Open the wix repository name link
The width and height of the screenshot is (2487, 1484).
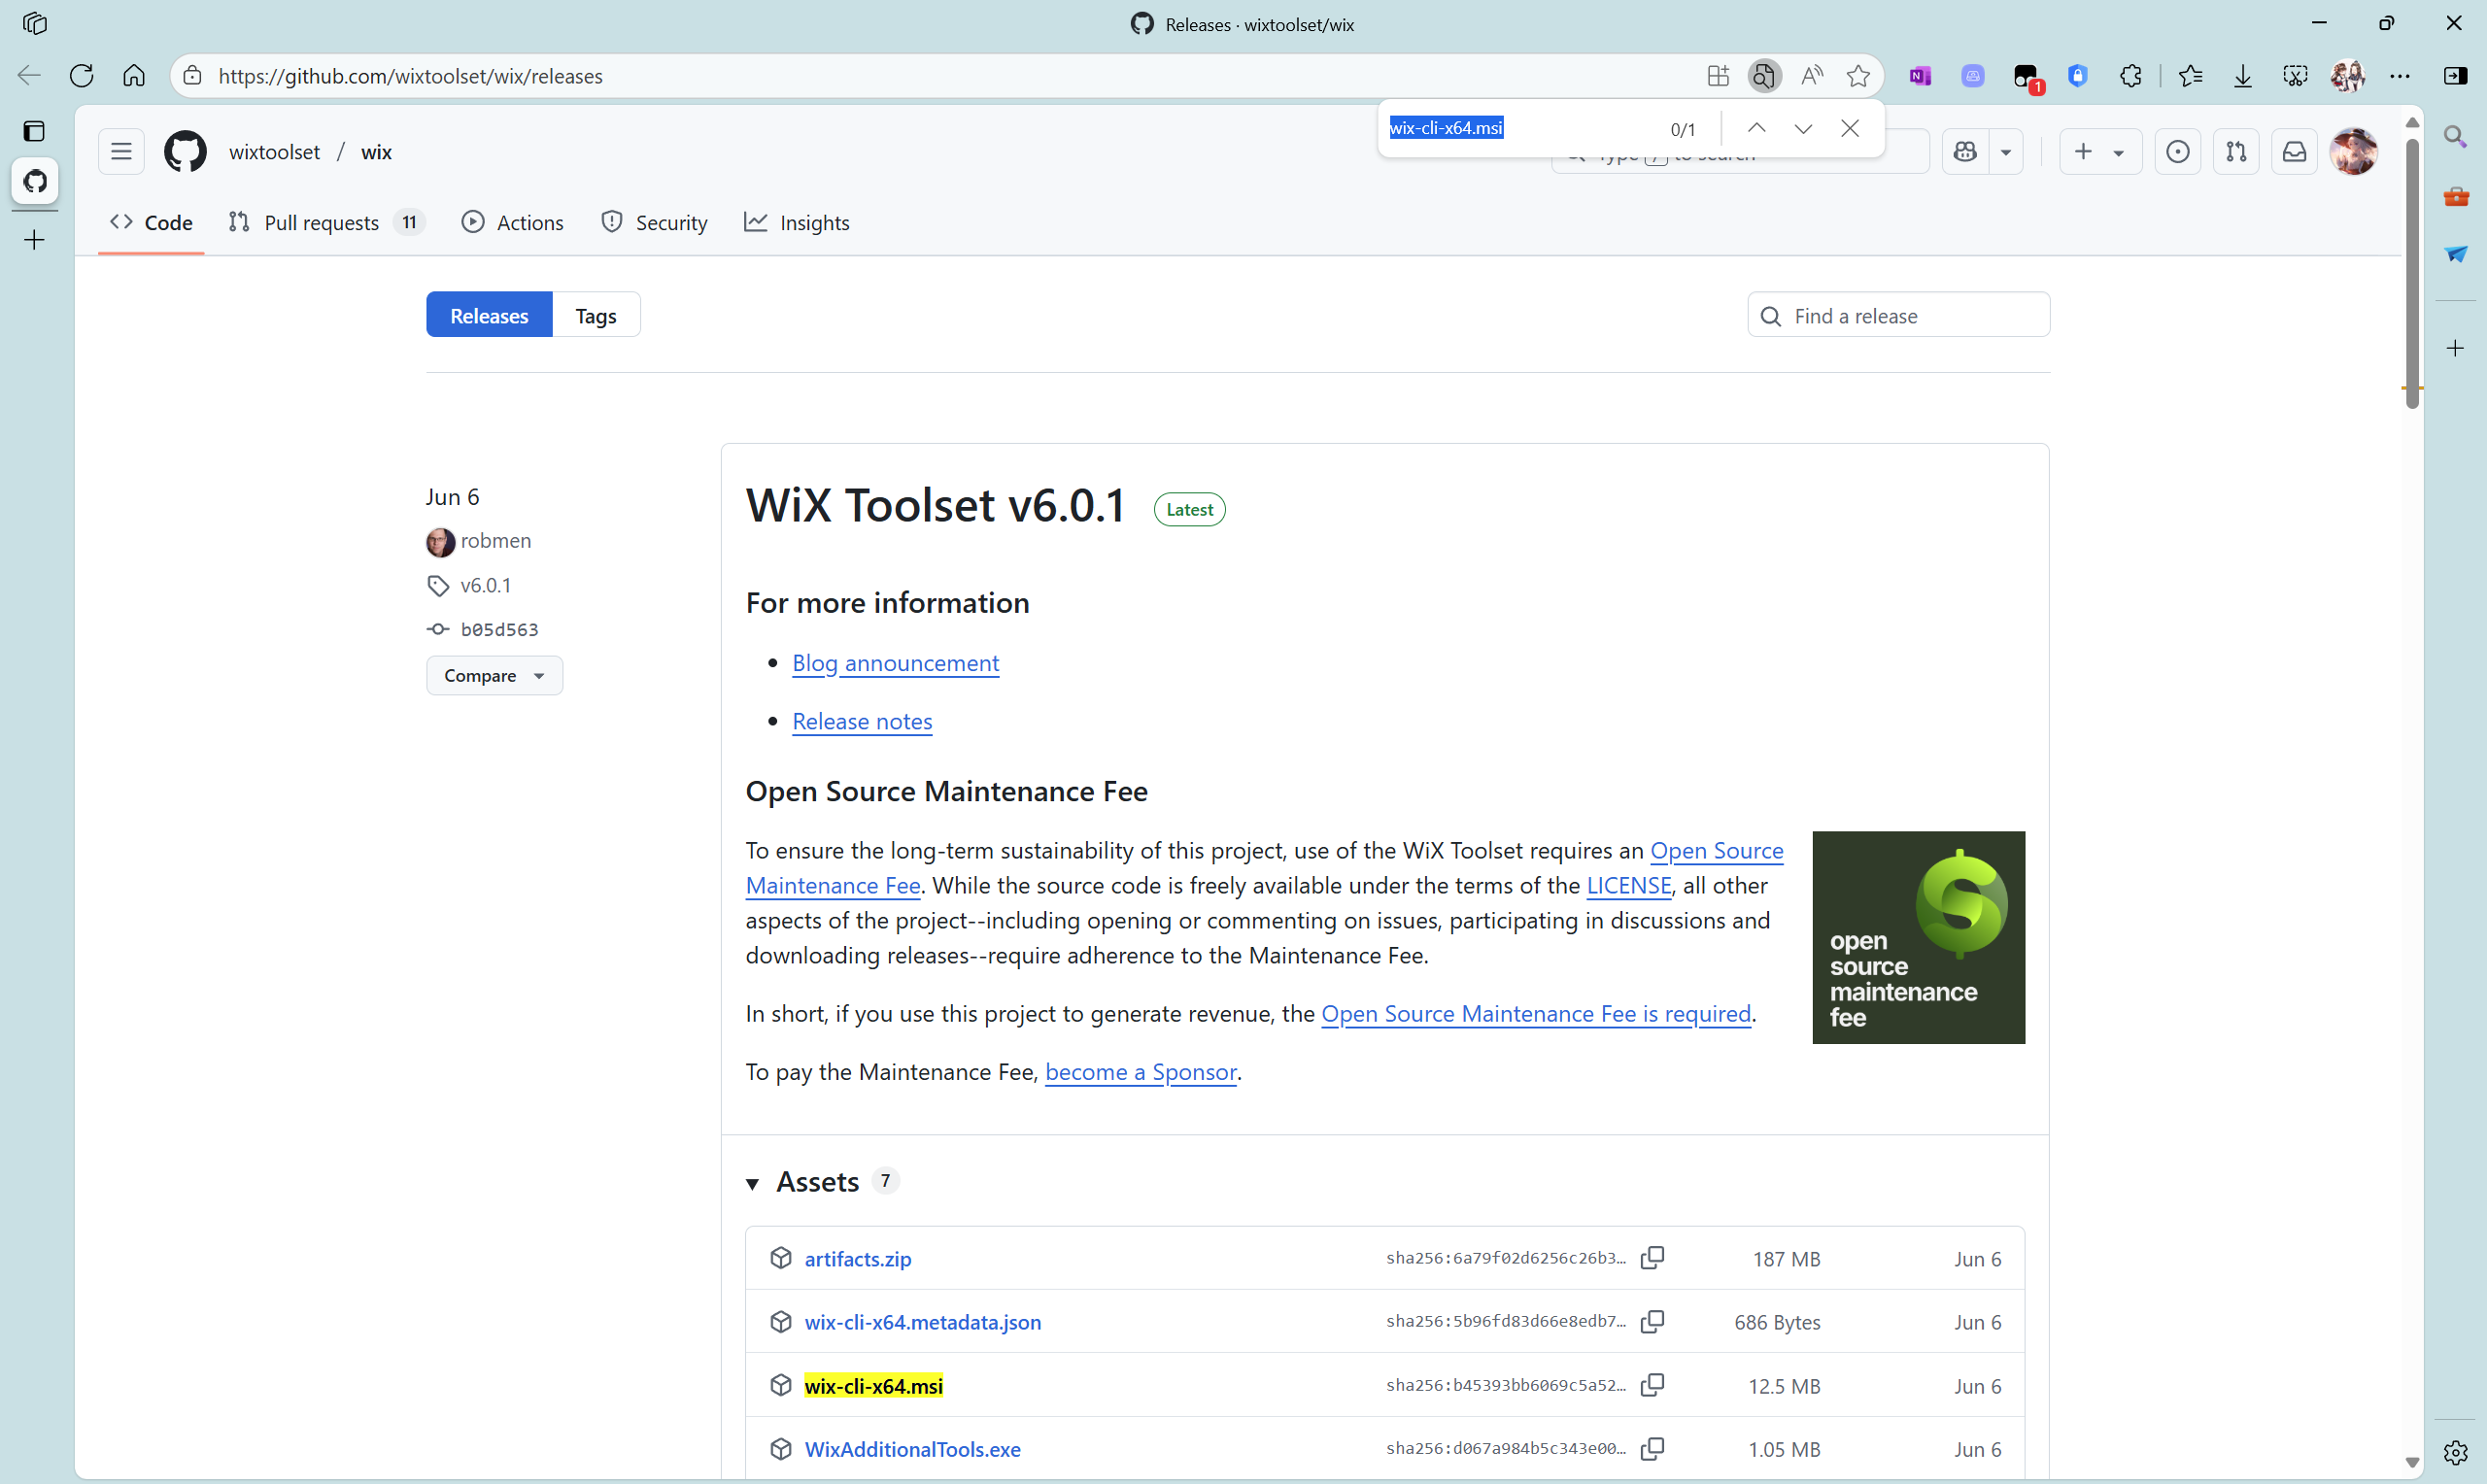click(x=376, y=152)
